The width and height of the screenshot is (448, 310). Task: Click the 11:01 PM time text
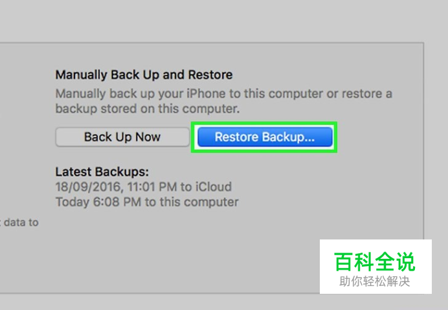[x=152, y=187]
